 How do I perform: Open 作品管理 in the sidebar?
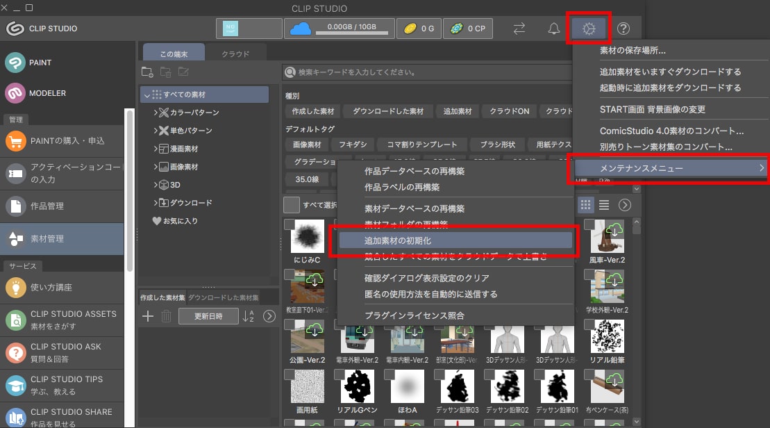(62, 206)
